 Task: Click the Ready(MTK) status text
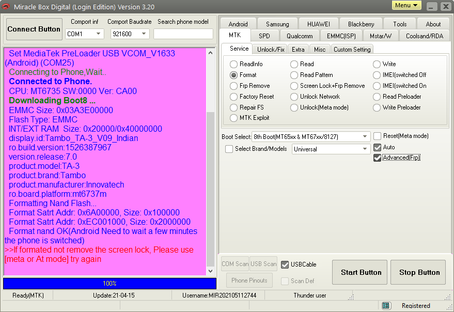point(28,295)
